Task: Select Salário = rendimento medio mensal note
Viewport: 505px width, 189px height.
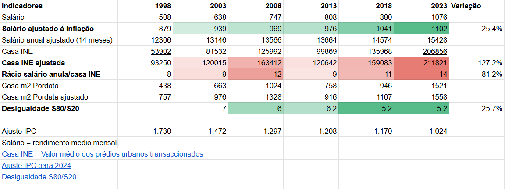Action: pos(59,143)
